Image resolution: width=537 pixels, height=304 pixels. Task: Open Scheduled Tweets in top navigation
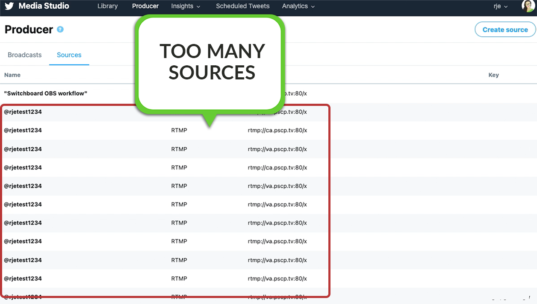(243, 6)
